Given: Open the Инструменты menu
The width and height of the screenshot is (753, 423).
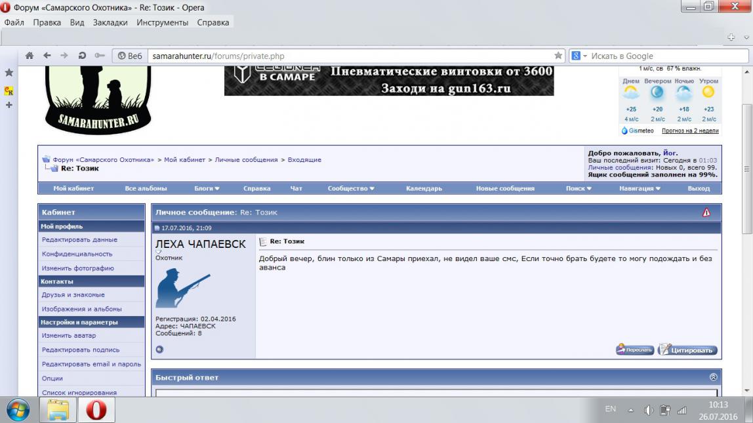Looking at the screenshot, I should pyautogui.click(x=162, y=22).
